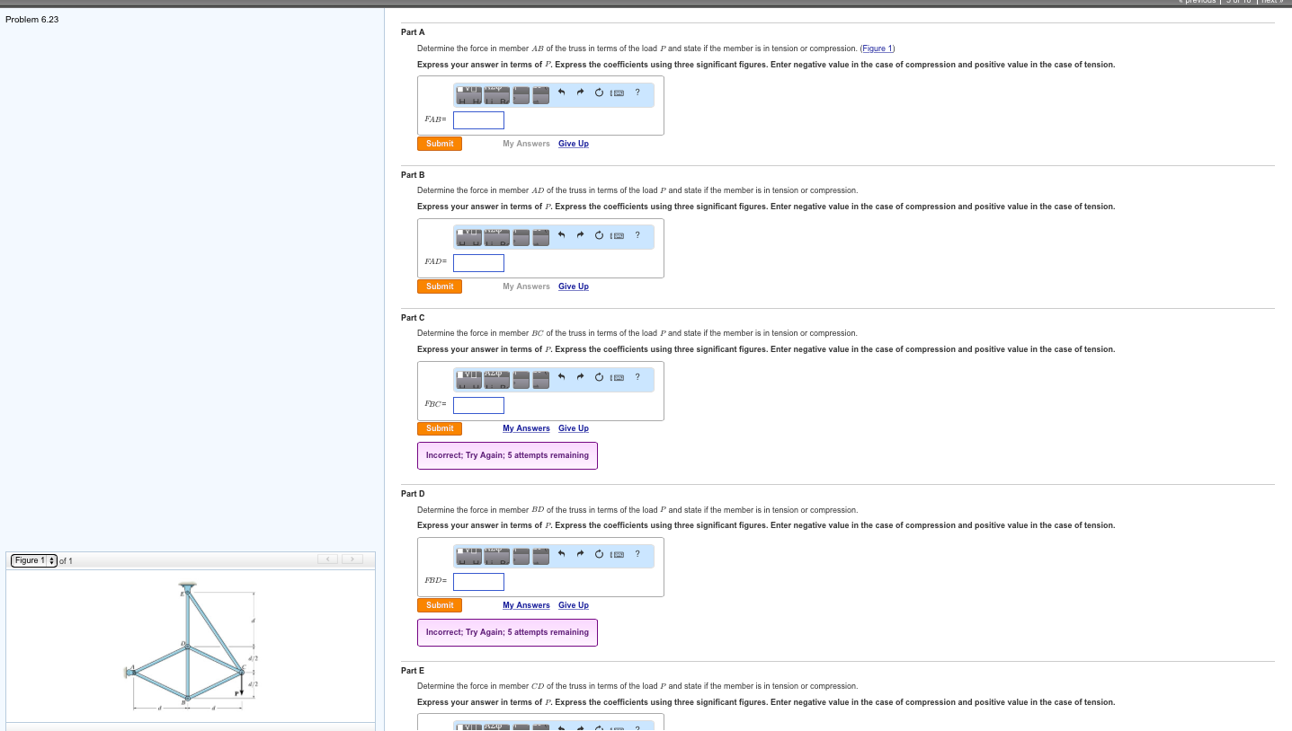This screenshot has width=1292, height=731.
Task: Open the Figure 1 selector dropdown
Action: [34, 560]
